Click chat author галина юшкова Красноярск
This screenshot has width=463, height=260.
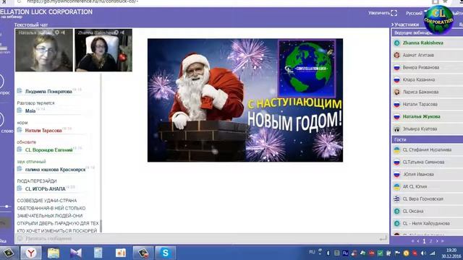pos(55,170)
